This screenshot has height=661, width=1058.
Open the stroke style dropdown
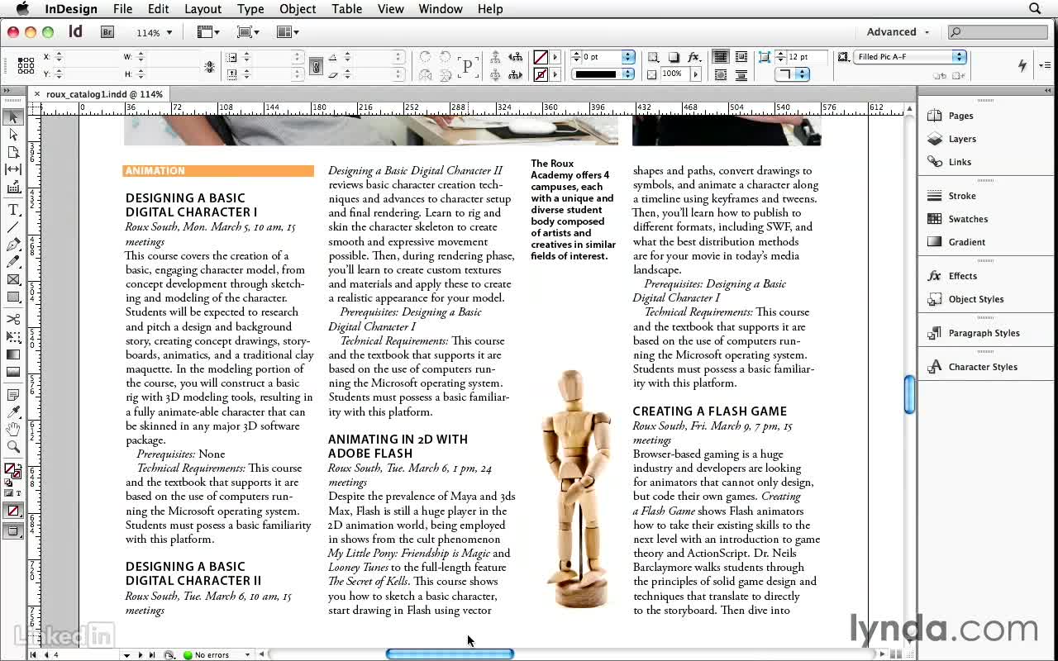pos(628,74)
